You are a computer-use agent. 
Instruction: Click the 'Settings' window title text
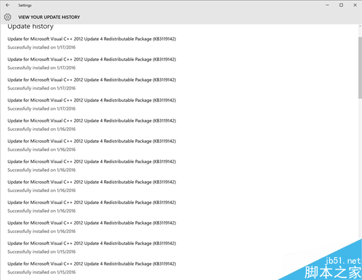tap(25, 5)
